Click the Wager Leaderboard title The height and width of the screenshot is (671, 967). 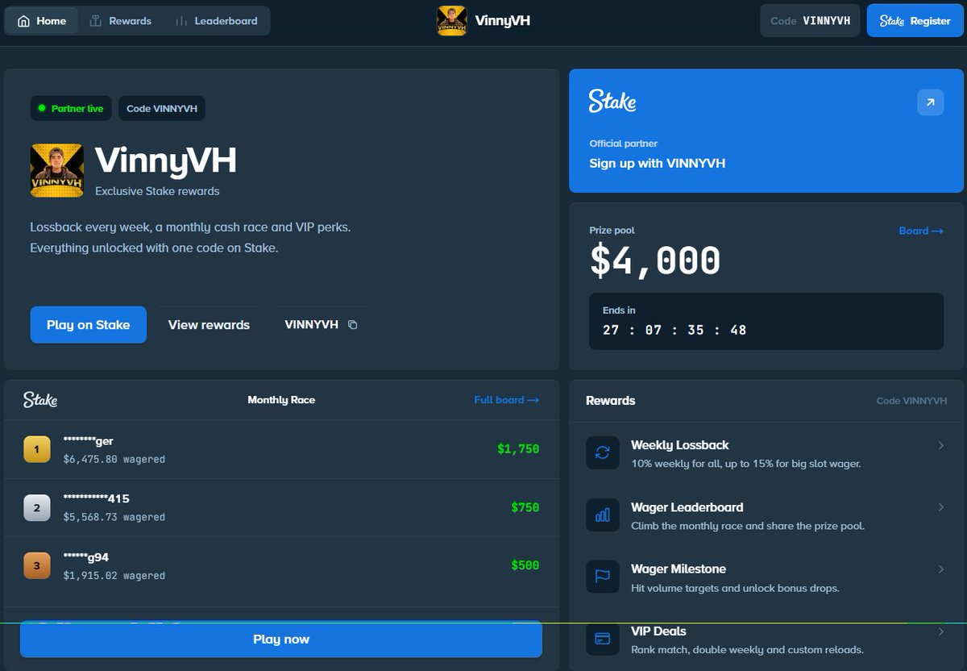coord(687,507)
